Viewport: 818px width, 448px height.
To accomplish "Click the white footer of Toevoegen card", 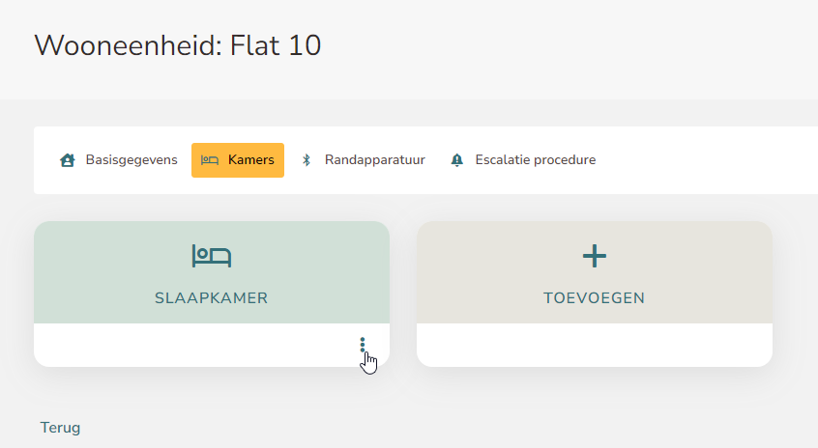I will pyautogui.click(x=595, y=345).
